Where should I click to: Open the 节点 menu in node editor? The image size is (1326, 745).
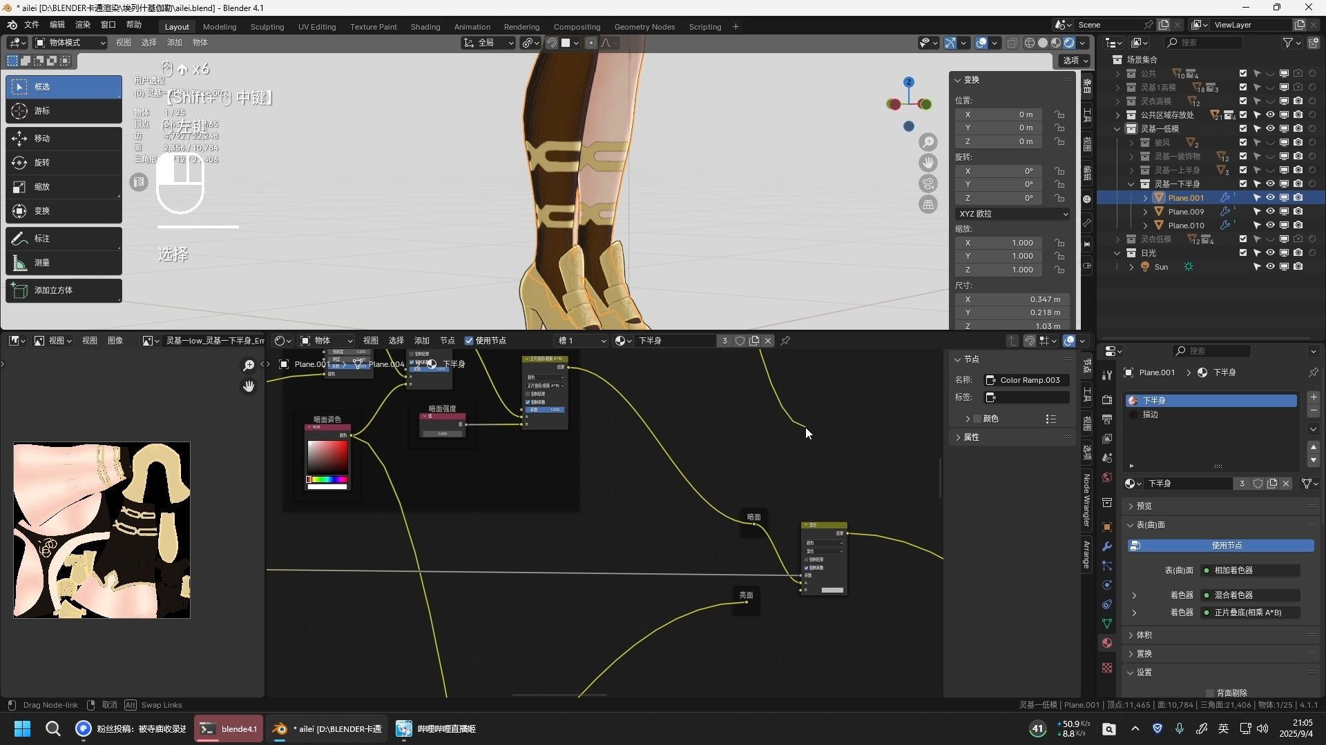pos(448,341)
